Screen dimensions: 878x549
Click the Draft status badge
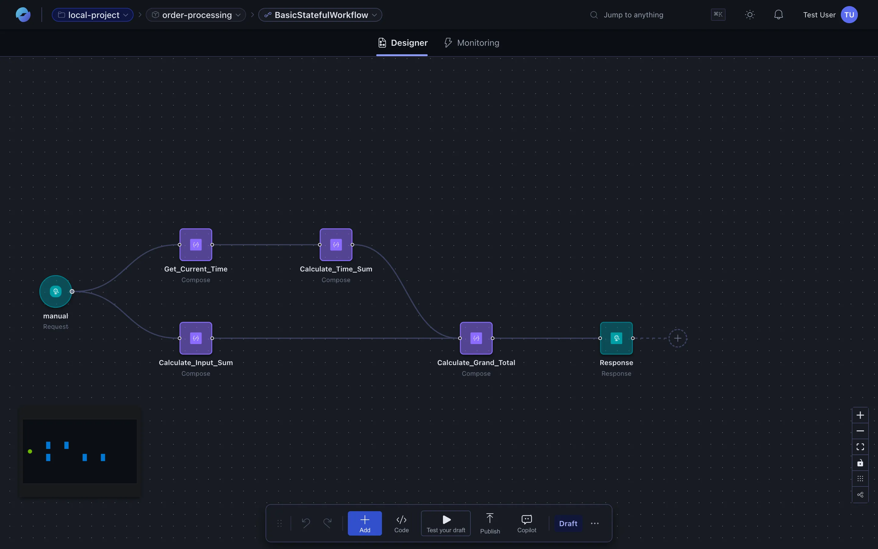[568, 523]
